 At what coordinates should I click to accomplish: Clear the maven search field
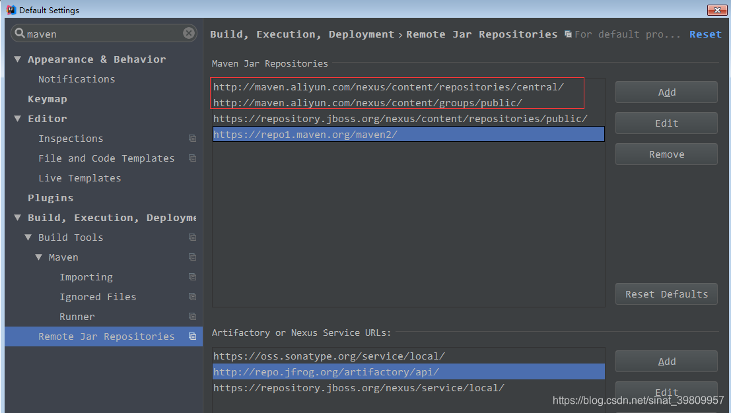[x=189, y=33]
